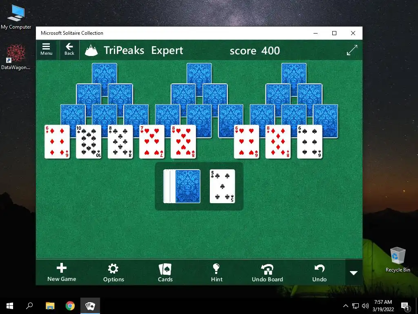Play the 6 of spades card
This screenshot has height=314, width=418.
(x=310, y=142)
